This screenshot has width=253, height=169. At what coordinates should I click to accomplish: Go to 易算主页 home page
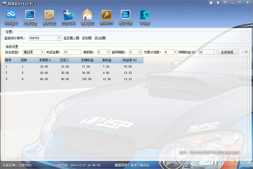coord(87,17)
